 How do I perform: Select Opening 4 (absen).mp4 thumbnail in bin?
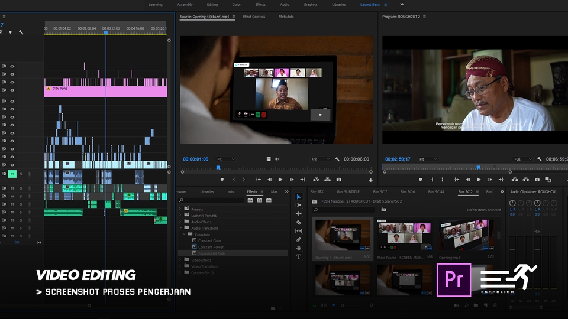(x=343, y=235)
